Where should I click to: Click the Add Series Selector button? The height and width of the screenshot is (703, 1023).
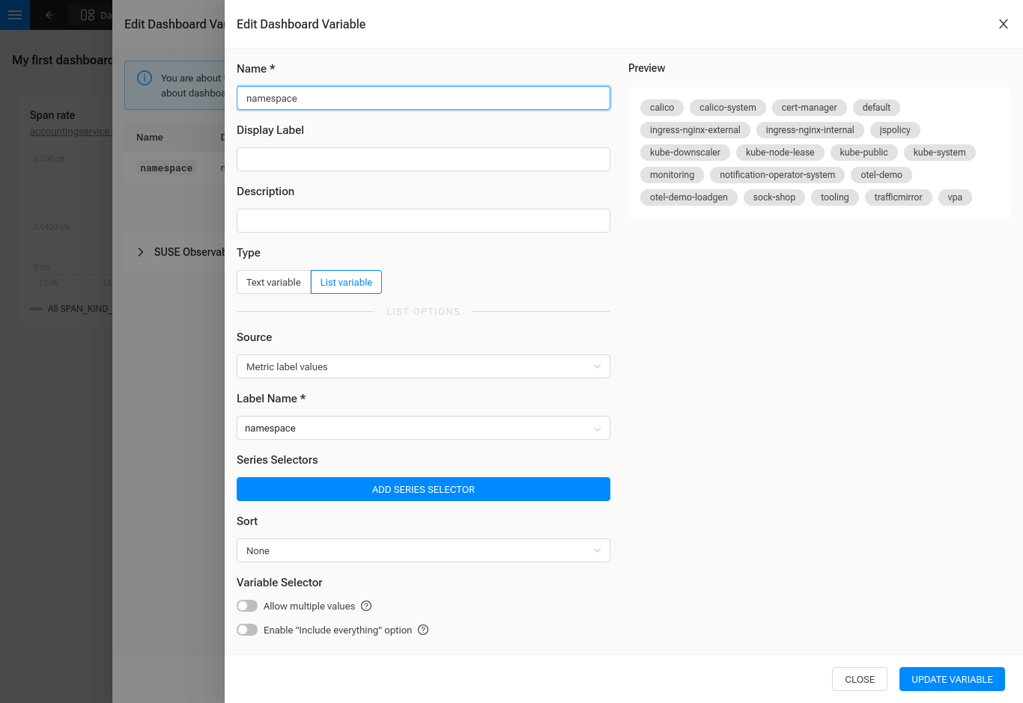pyautogui.click(x=423, y=489)
